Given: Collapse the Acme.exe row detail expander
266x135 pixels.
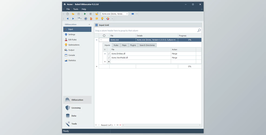Looking at the screenshot, I should coord(101,40).
